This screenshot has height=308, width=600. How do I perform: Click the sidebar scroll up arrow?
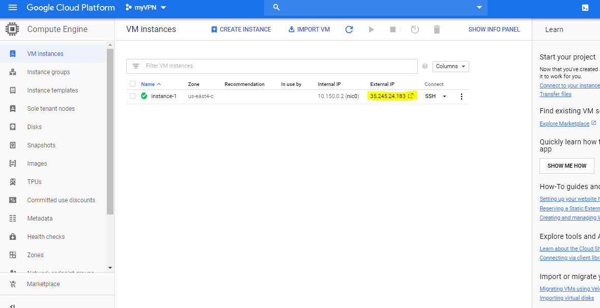(x=110, y=45)
